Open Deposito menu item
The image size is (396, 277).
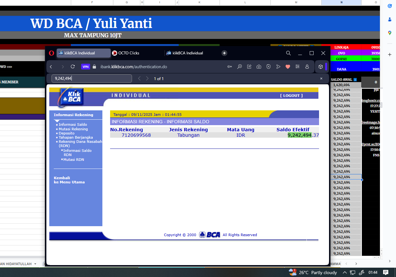coord(66,133)
